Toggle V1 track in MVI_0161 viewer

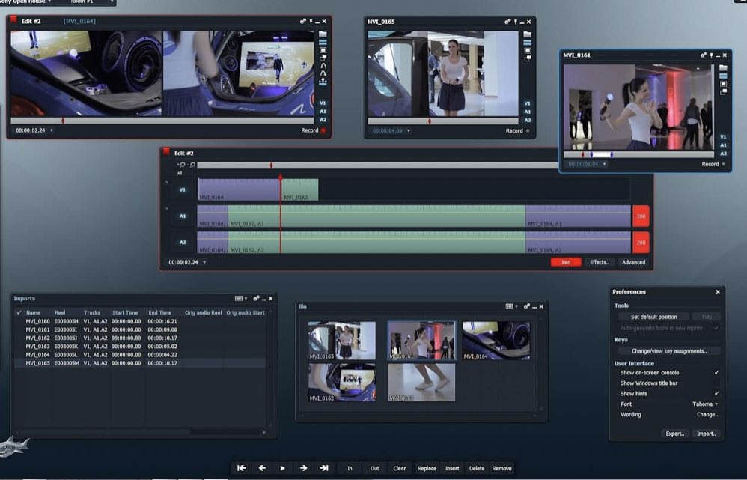[723, 137]
